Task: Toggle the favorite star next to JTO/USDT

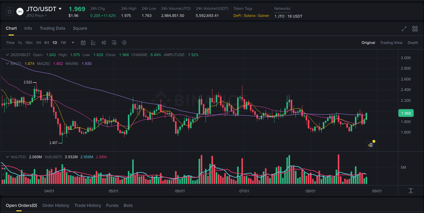Action: [x=9, y=11]
